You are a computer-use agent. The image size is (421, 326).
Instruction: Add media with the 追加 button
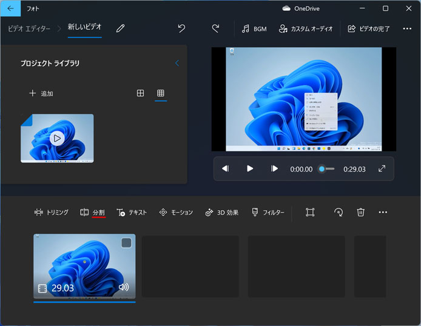[x=41, y=93]
